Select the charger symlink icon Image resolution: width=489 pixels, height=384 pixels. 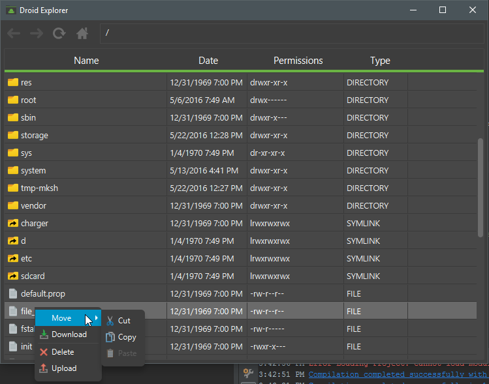tap(13, 224)
